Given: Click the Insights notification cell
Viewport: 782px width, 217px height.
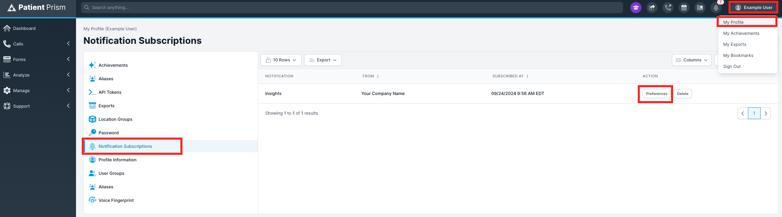Looking at the screenshot, I should point(273,94).
